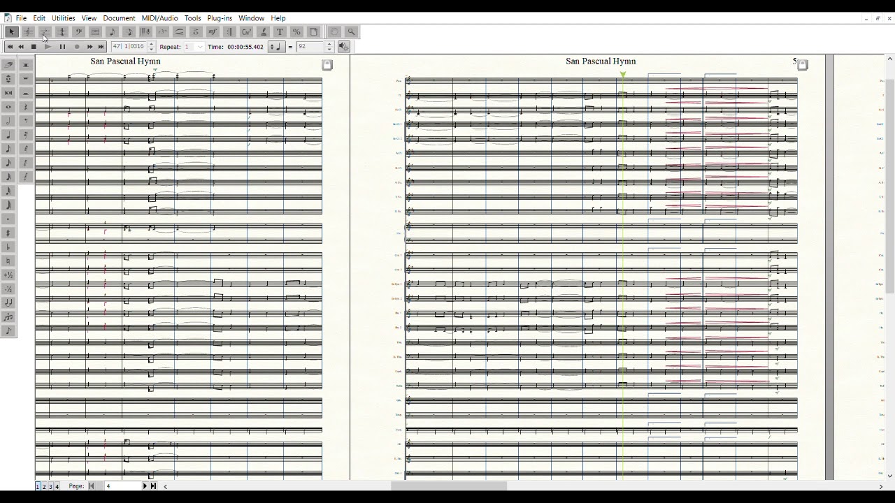Select the Clef tool

tap(79, 31)
